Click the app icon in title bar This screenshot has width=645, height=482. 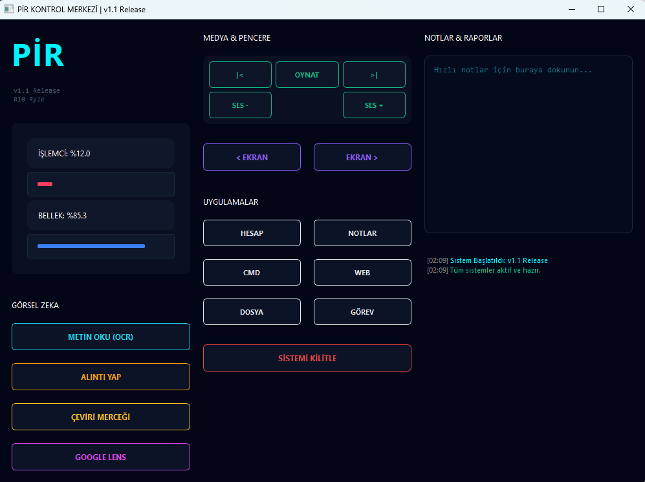(x=8, y=9)
